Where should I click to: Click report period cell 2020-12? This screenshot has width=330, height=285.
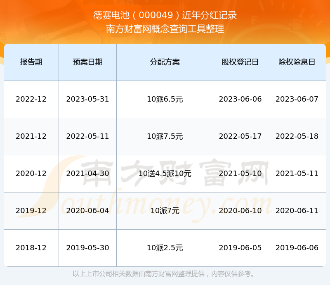[x=31, y=173]
